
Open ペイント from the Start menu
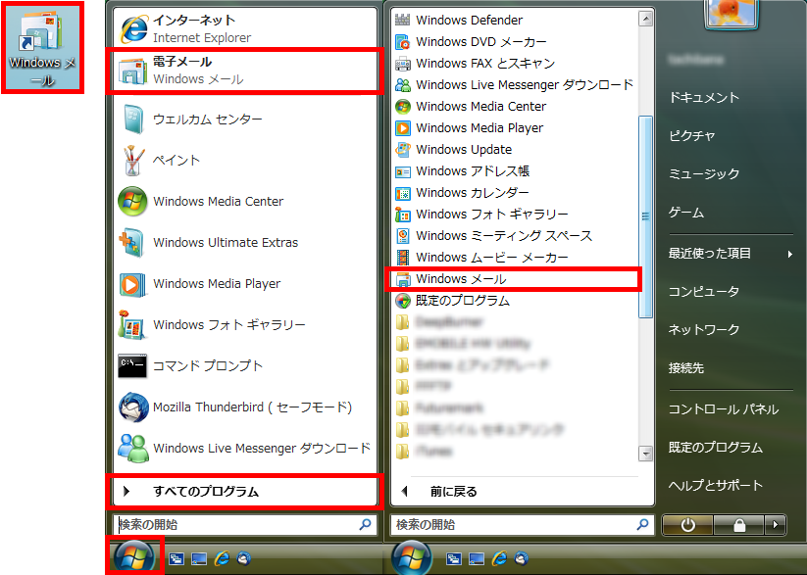click(x=177, y=161)
